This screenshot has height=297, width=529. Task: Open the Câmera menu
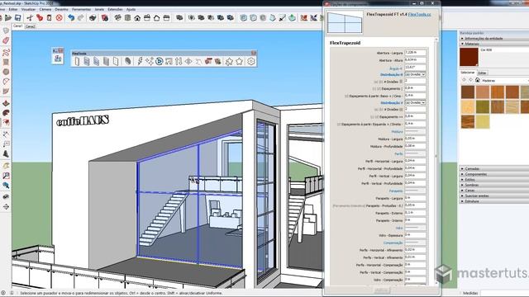(45, 9)
